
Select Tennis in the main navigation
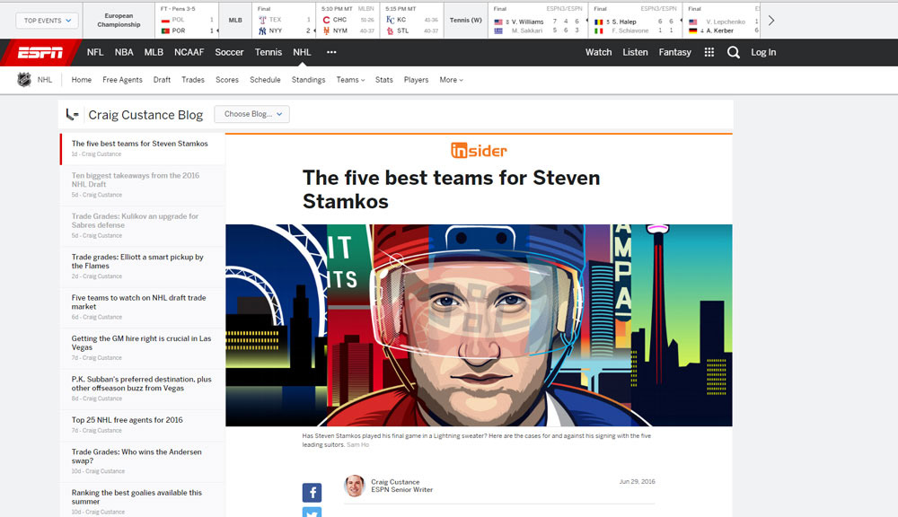tap(268, 52)
